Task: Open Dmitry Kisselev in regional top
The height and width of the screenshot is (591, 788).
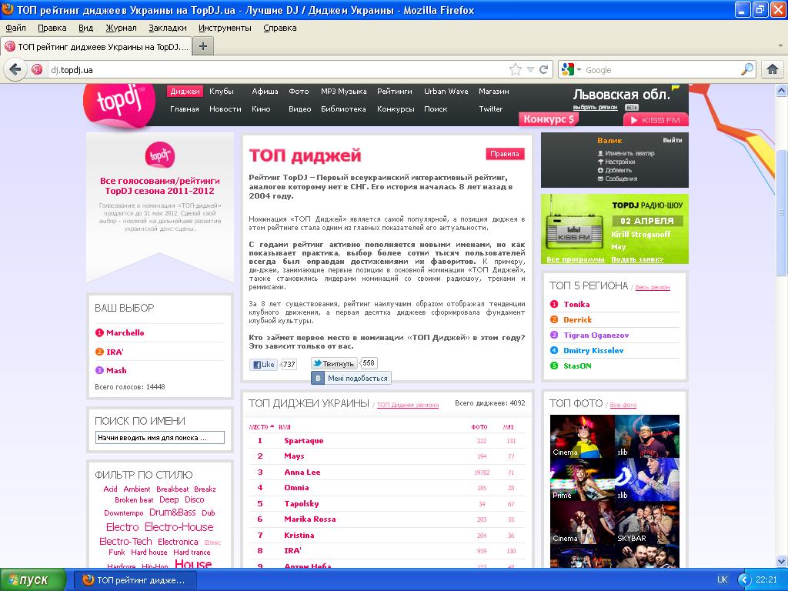Action: [593, 350]
